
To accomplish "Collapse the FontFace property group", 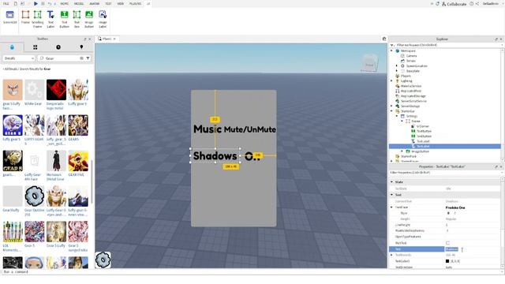I will click(391, 207).
